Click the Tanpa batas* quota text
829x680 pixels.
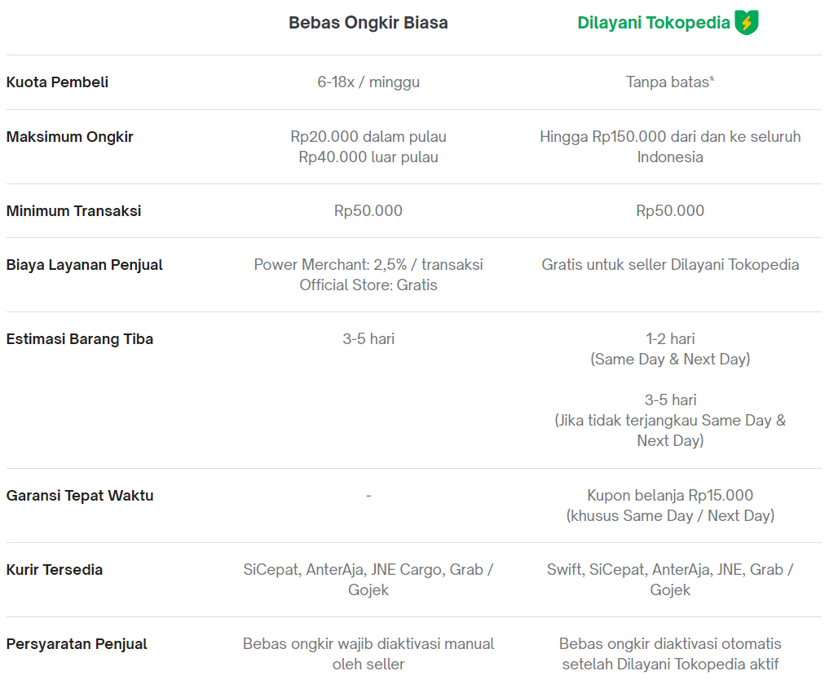coord(670,82)
